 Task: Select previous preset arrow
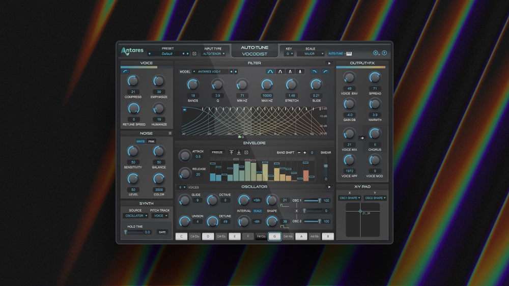(x=183, y=53)
